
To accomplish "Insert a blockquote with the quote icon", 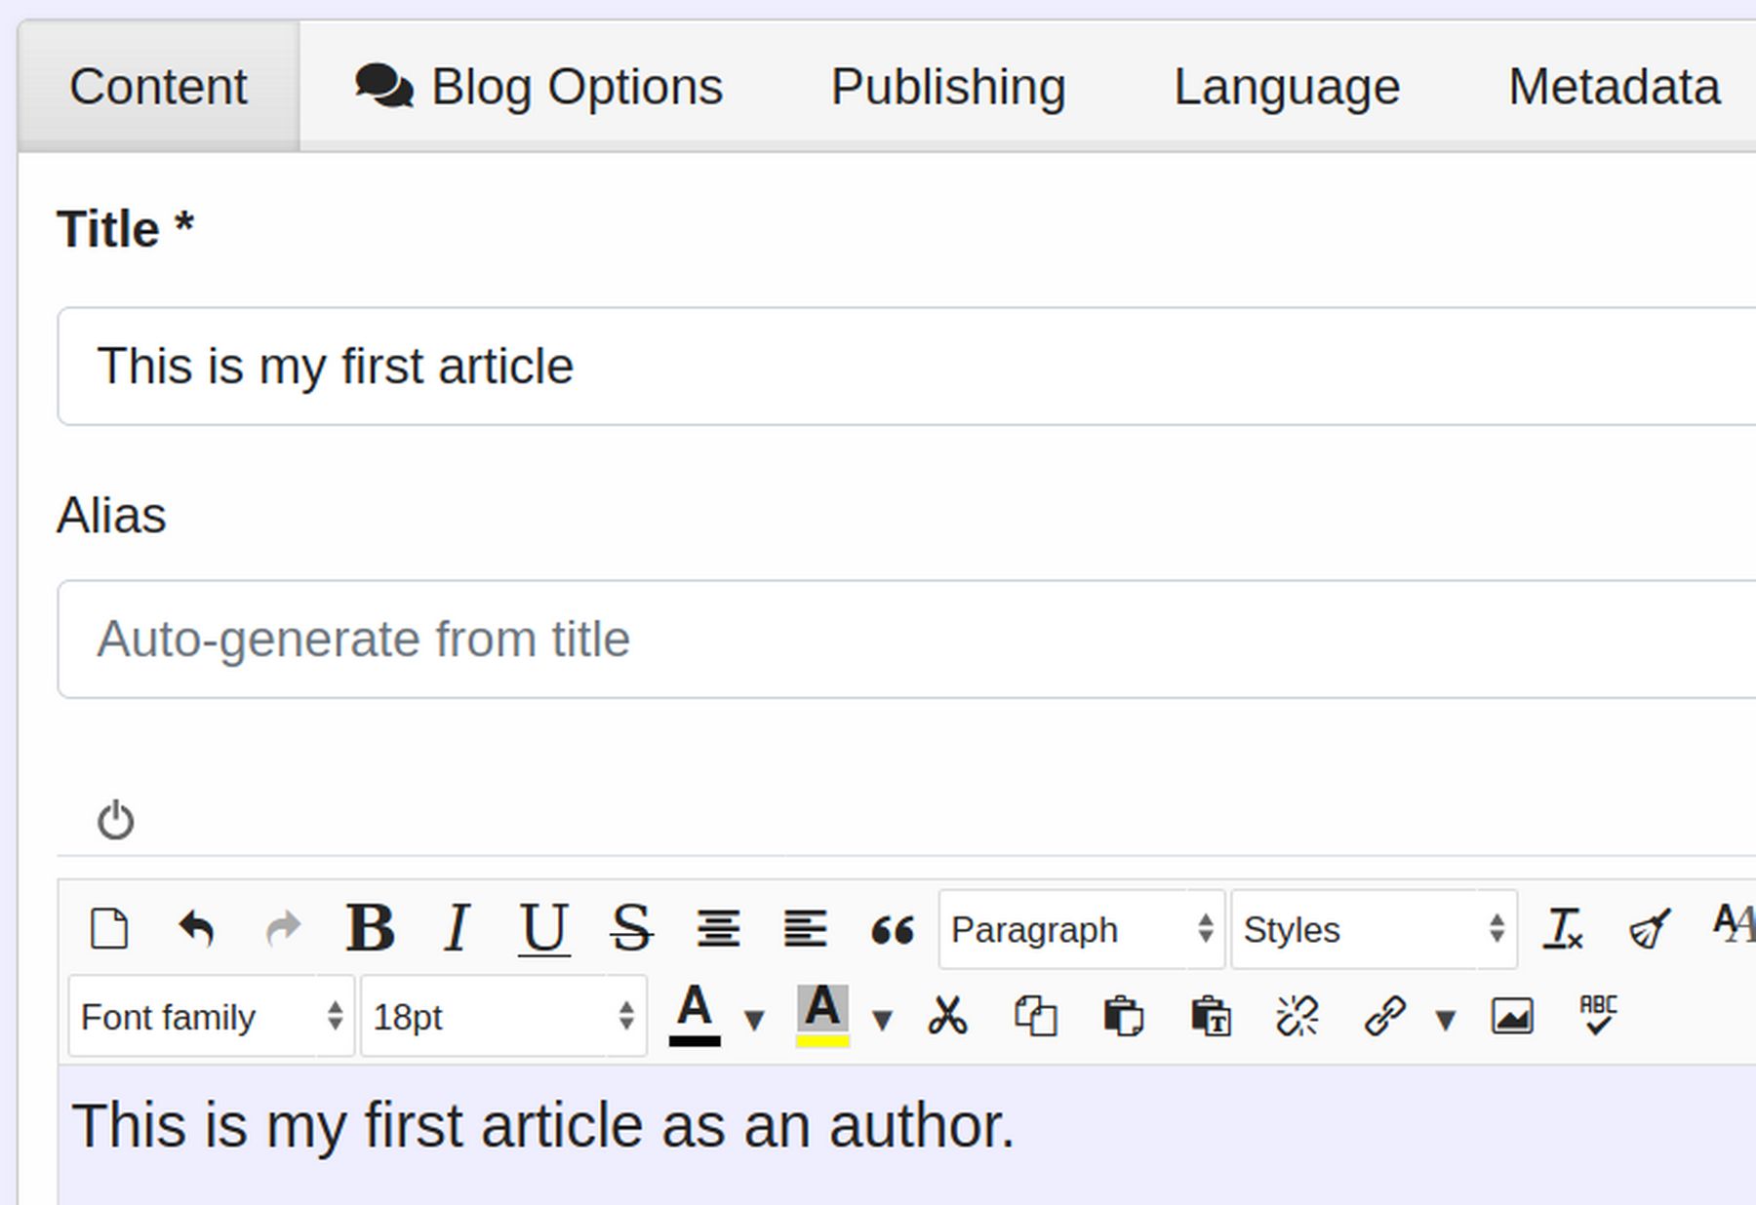I will [892, 930].
